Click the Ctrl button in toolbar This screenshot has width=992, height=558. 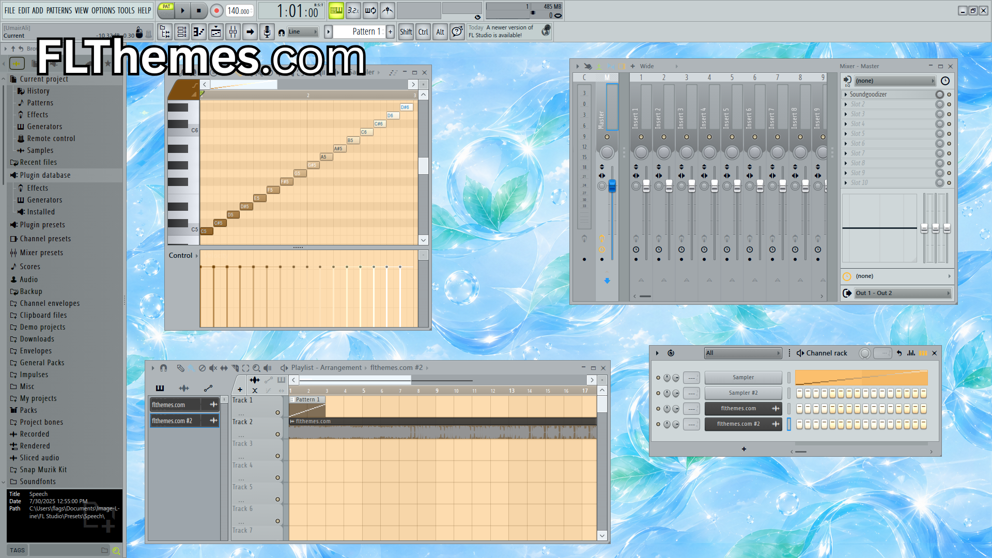[x=423, y=32]
